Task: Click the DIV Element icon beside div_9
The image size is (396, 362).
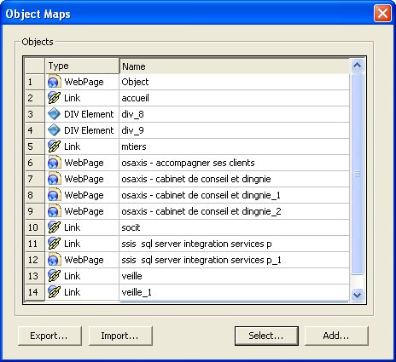Action: coord(54,130)
